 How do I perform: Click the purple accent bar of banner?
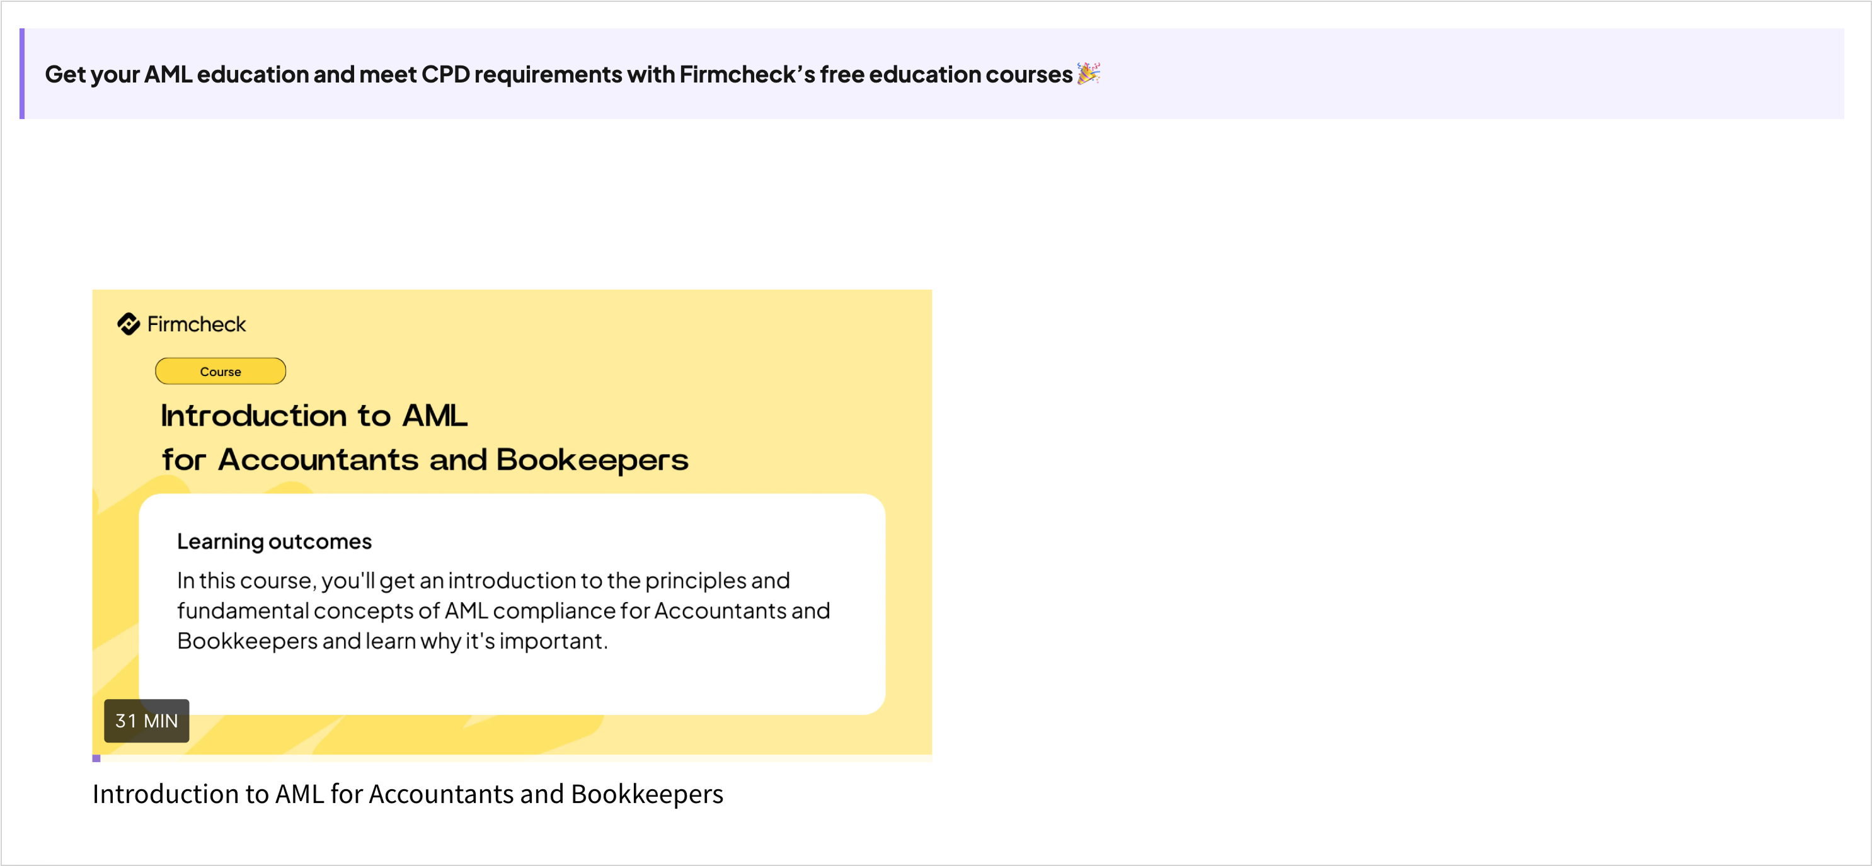22,74
